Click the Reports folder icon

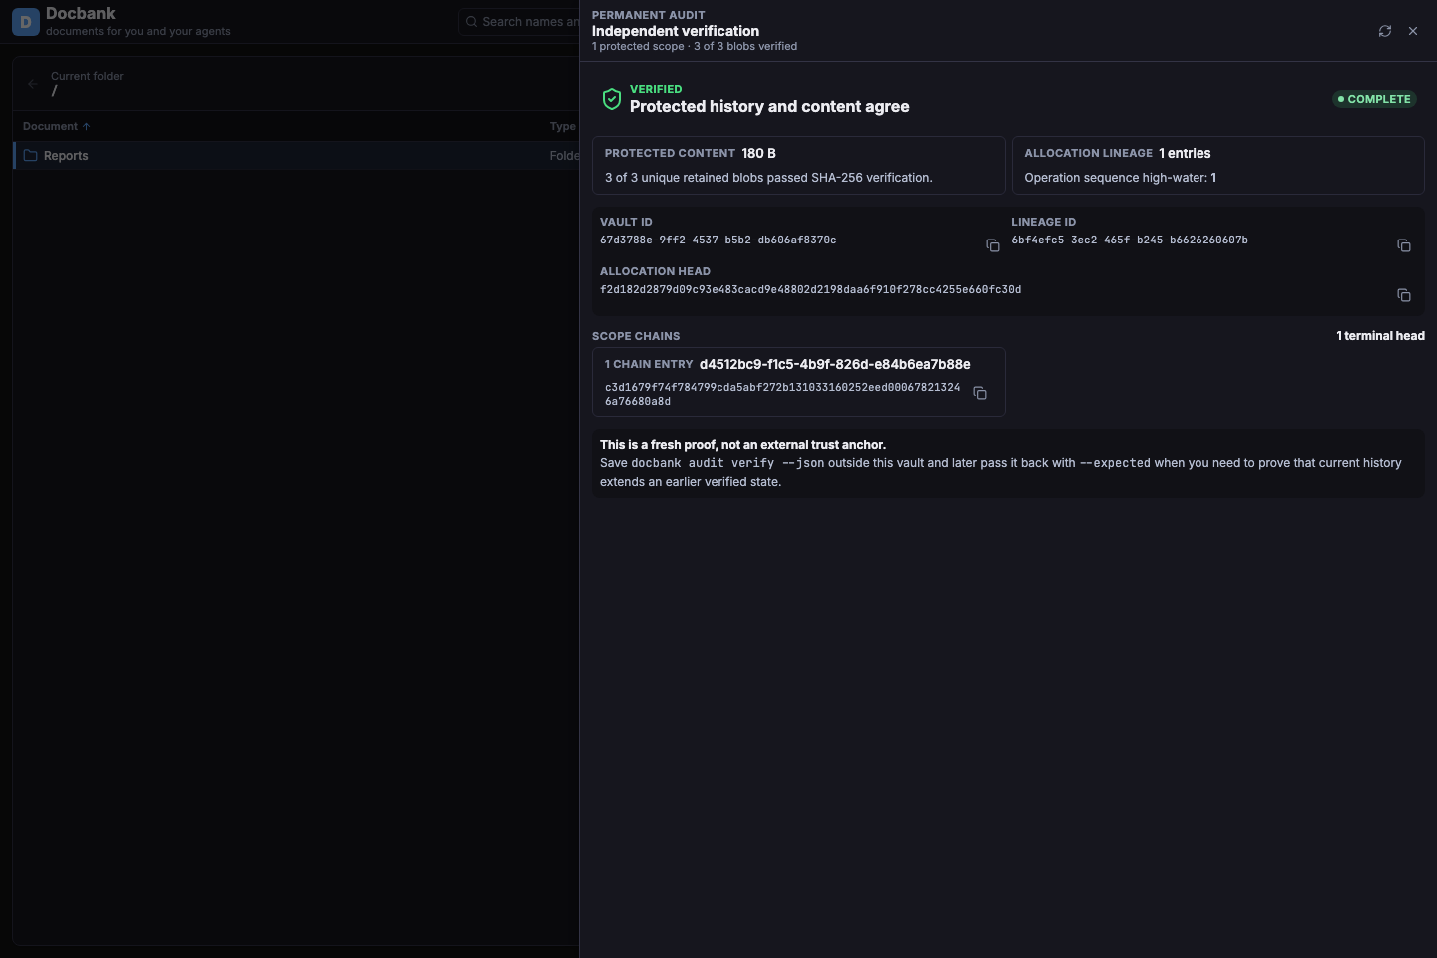[x=30, y=156]
